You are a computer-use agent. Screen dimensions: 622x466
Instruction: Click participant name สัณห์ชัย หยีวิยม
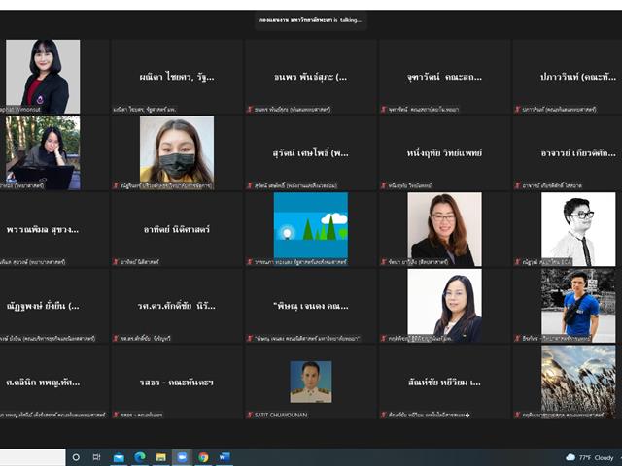(445, 383)
